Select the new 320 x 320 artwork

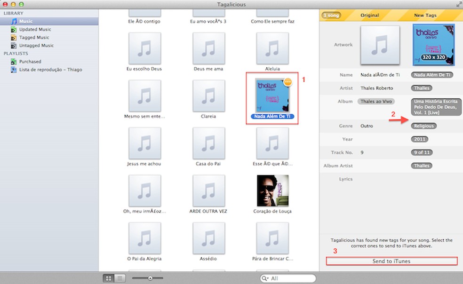433,45
